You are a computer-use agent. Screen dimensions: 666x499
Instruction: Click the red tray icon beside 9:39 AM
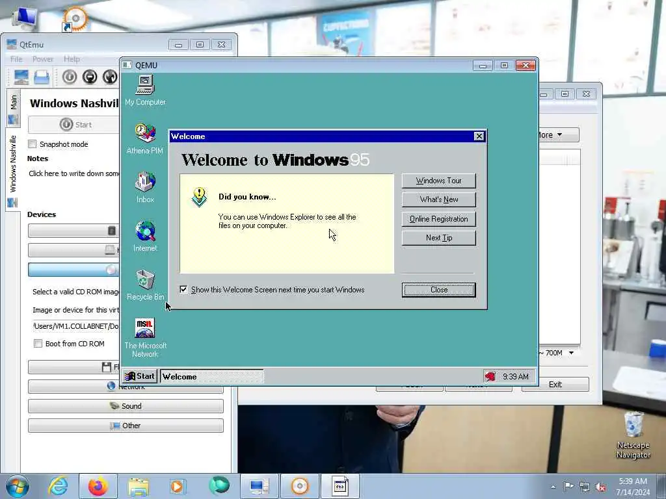[490, 376]
